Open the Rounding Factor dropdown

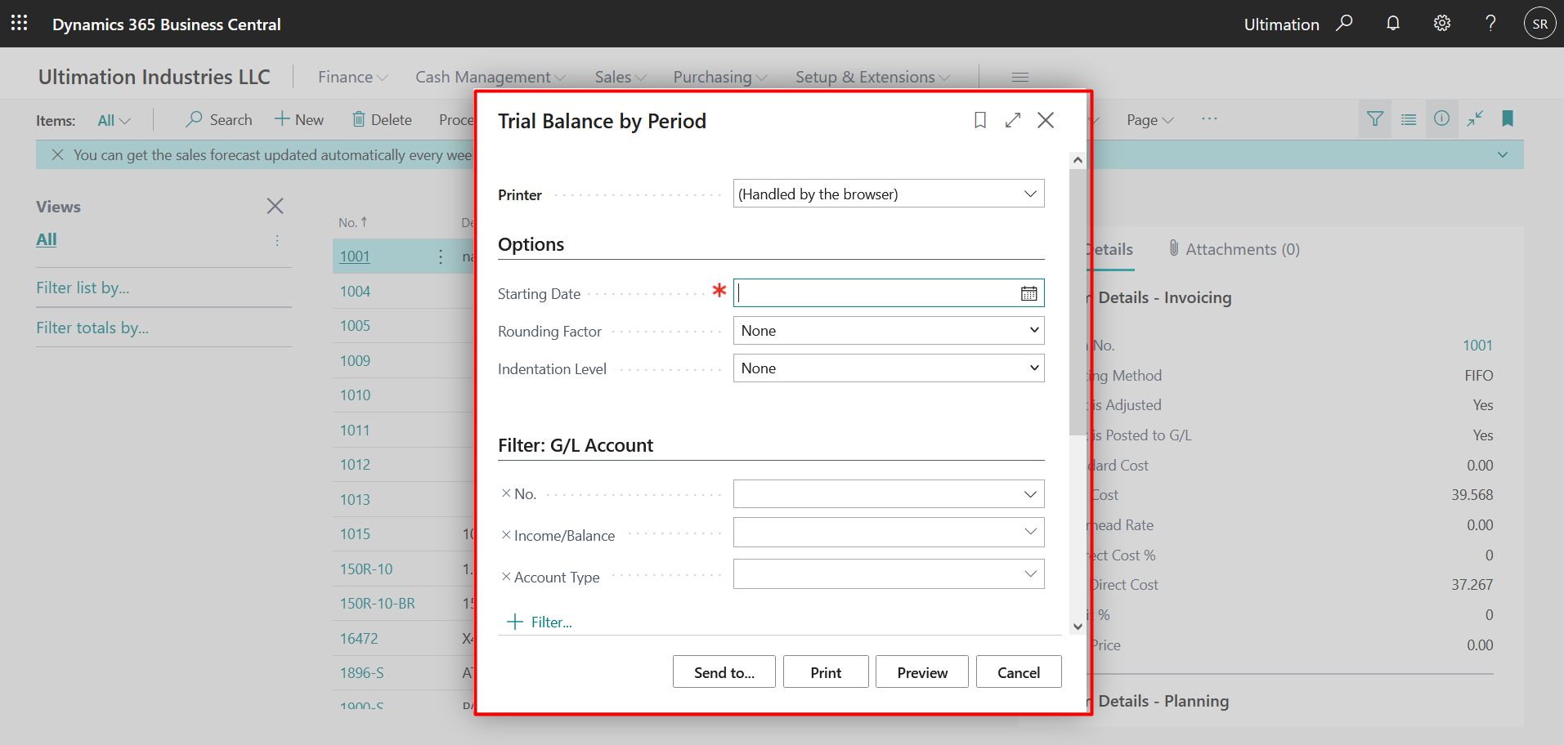pyautogui.click(x=888, y=330)
